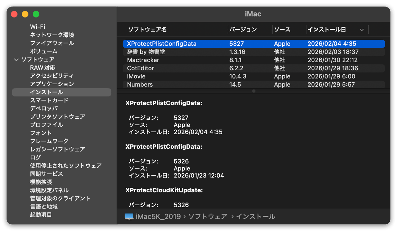Click version 14.5 cell
The height and width of the screenshot is (231, 397).
[235, 85]
